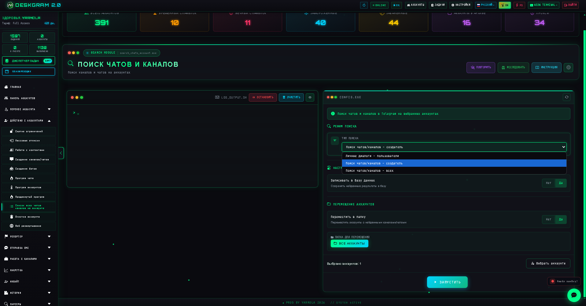The width and height of the screenshot is (586, 306).
Task: Toggle the FX button in the top bar
Action: click(x=519, y=5)
